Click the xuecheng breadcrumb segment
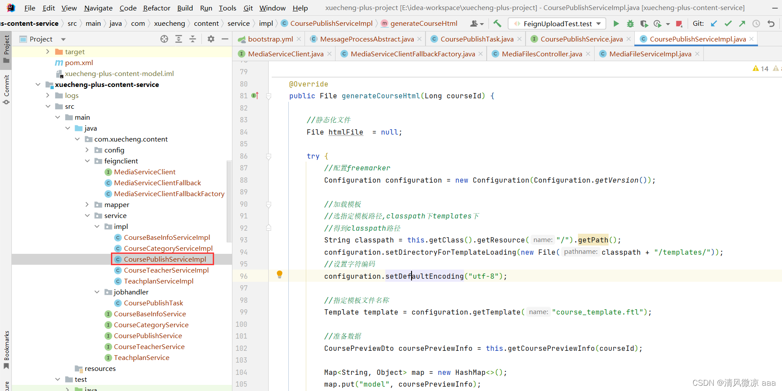Viewport: 782px width, 391px height. click(x=170, y=24)
